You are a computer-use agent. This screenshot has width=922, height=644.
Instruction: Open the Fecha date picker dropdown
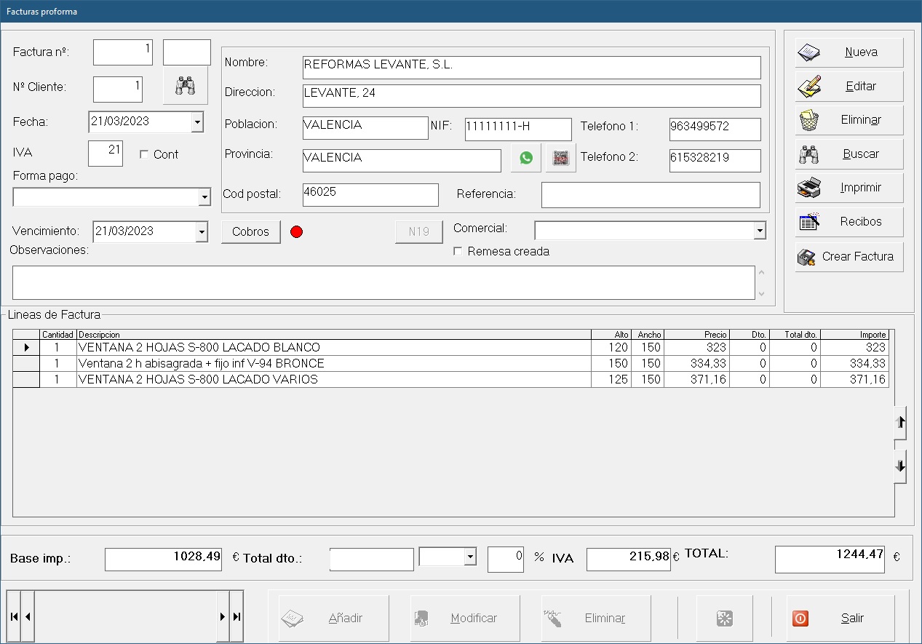(197, 122)
